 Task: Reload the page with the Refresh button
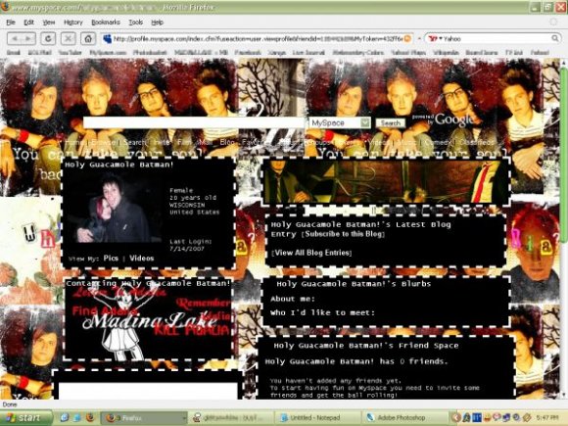tap(48, 38)
